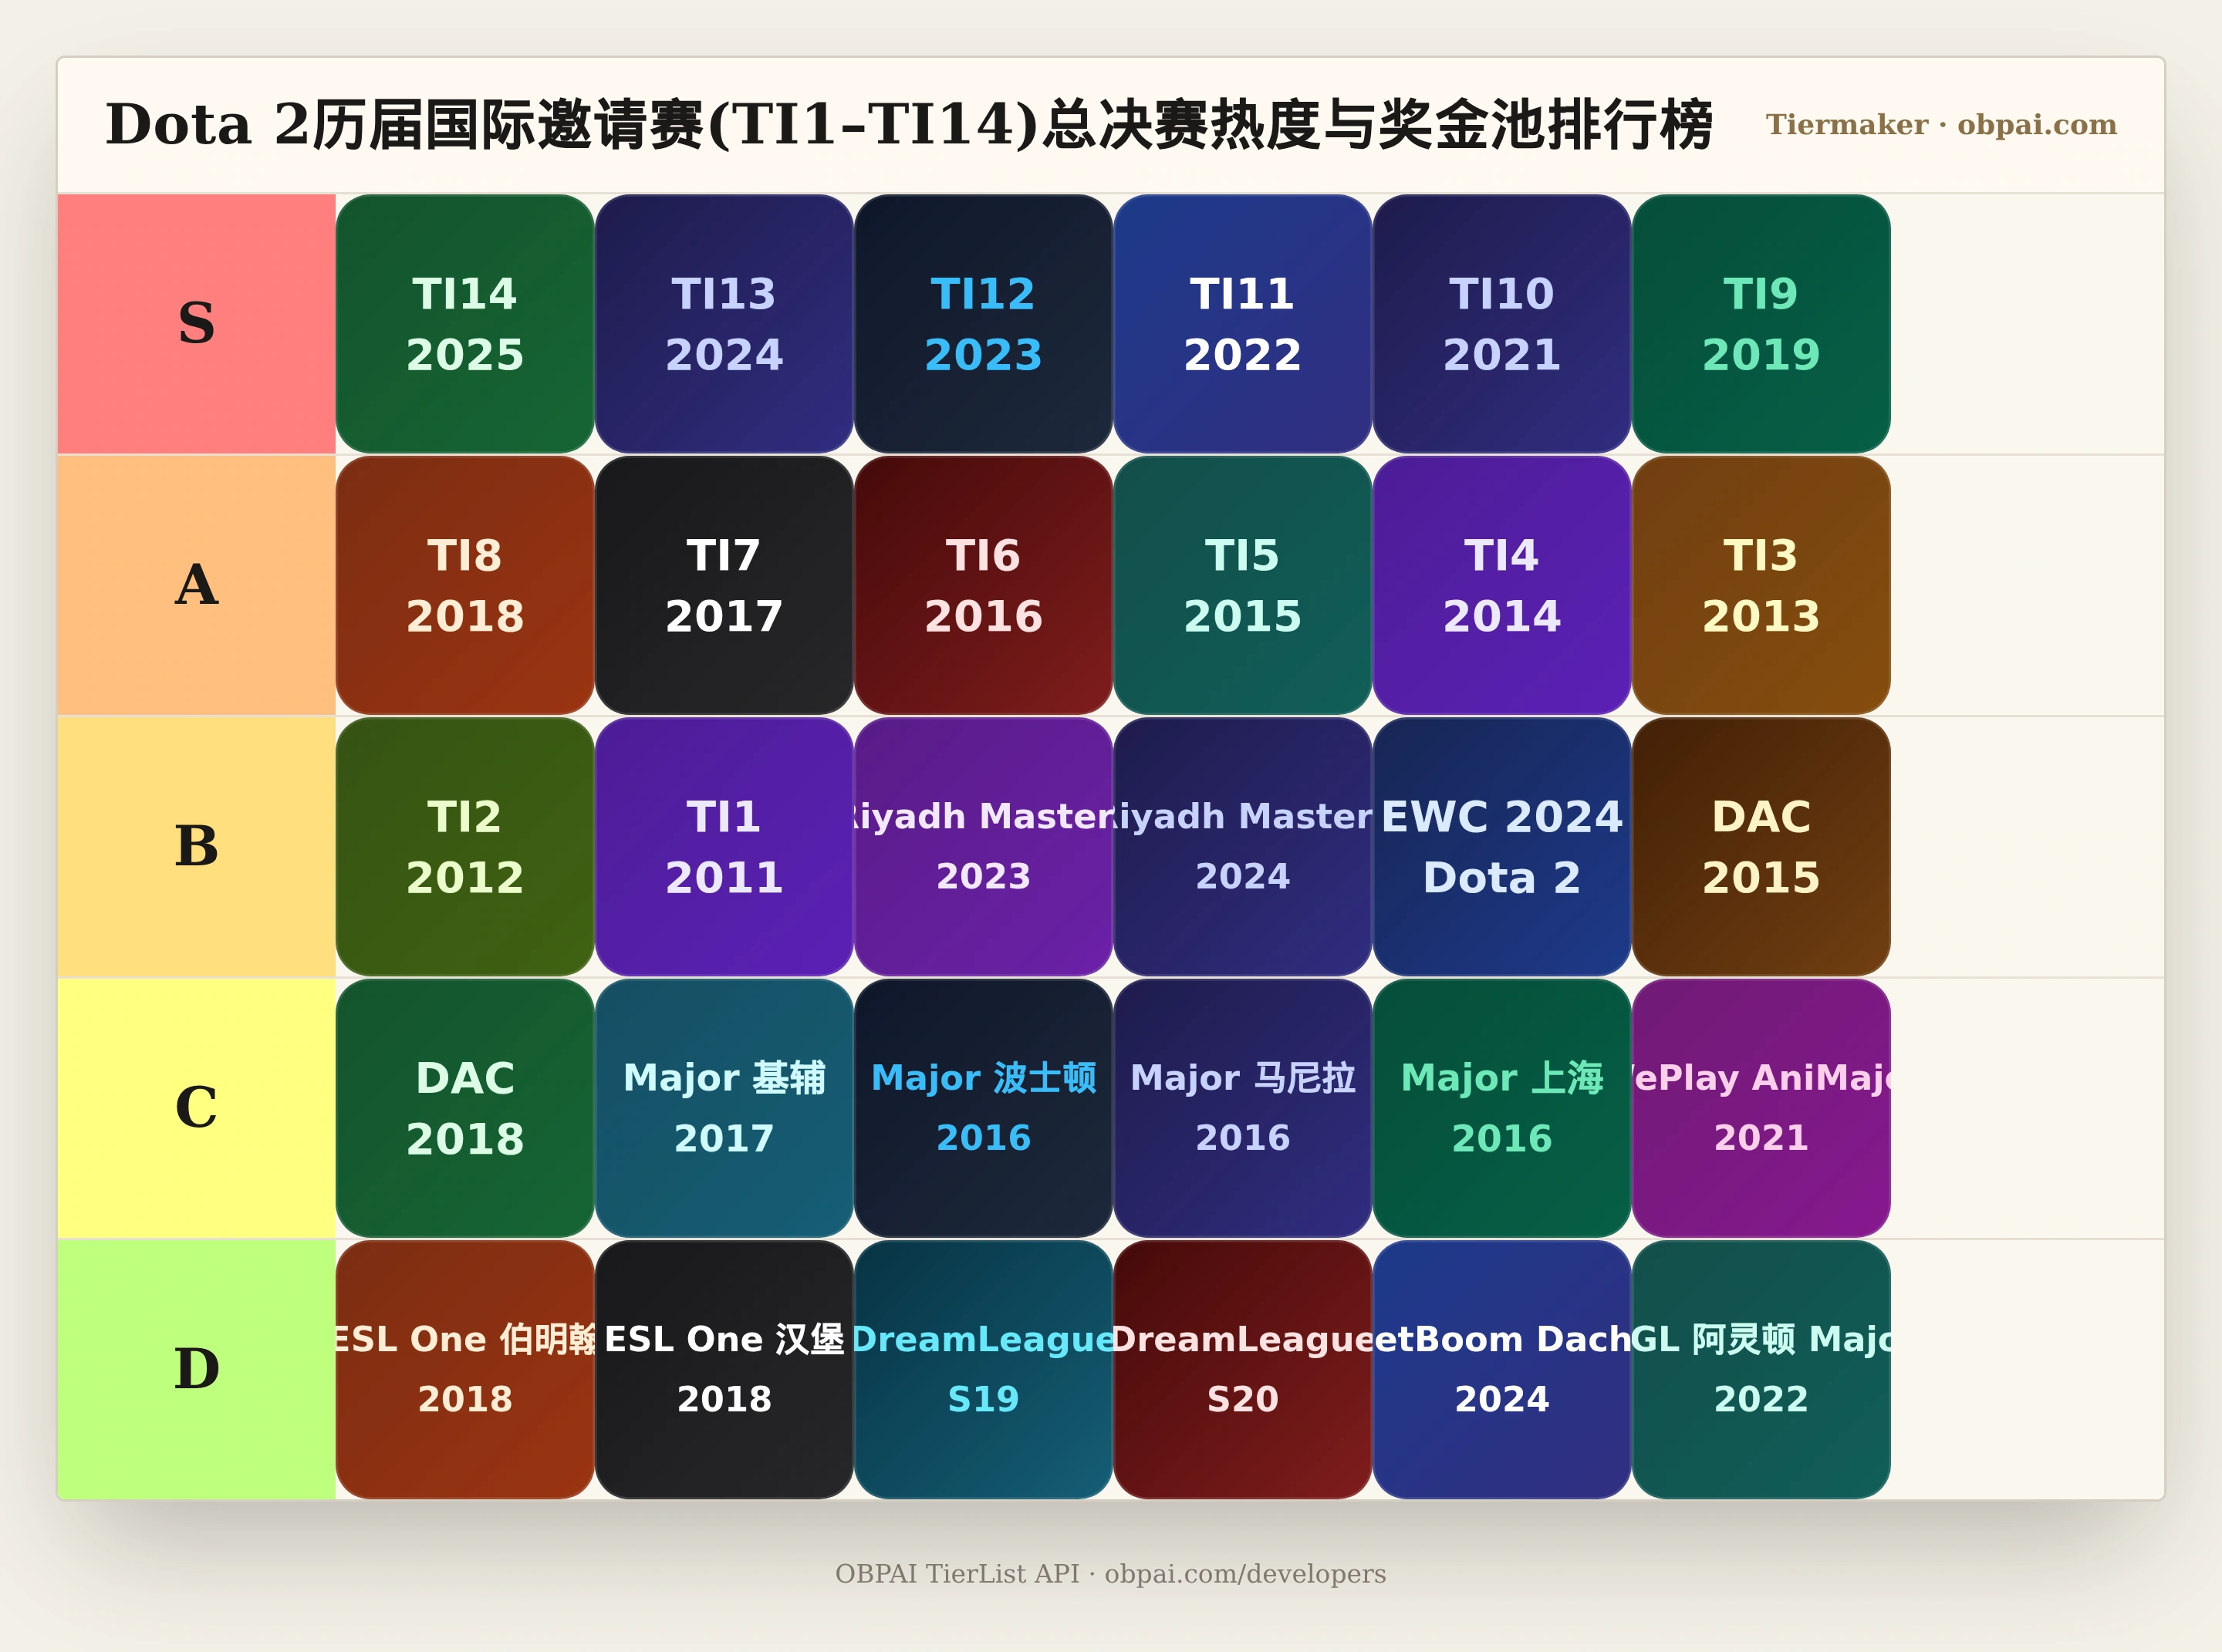Open the DAC 2018 tile

coord(465,1108)
